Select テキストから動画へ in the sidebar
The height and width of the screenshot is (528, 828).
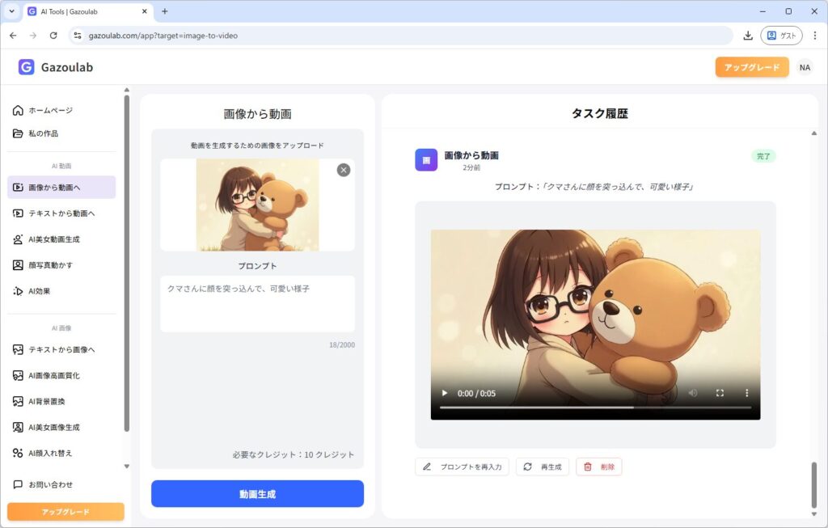pos(61,213)
